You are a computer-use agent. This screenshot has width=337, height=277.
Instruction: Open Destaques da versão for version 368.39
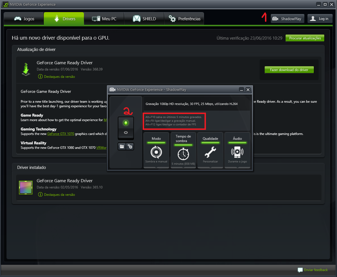[59, 77]
